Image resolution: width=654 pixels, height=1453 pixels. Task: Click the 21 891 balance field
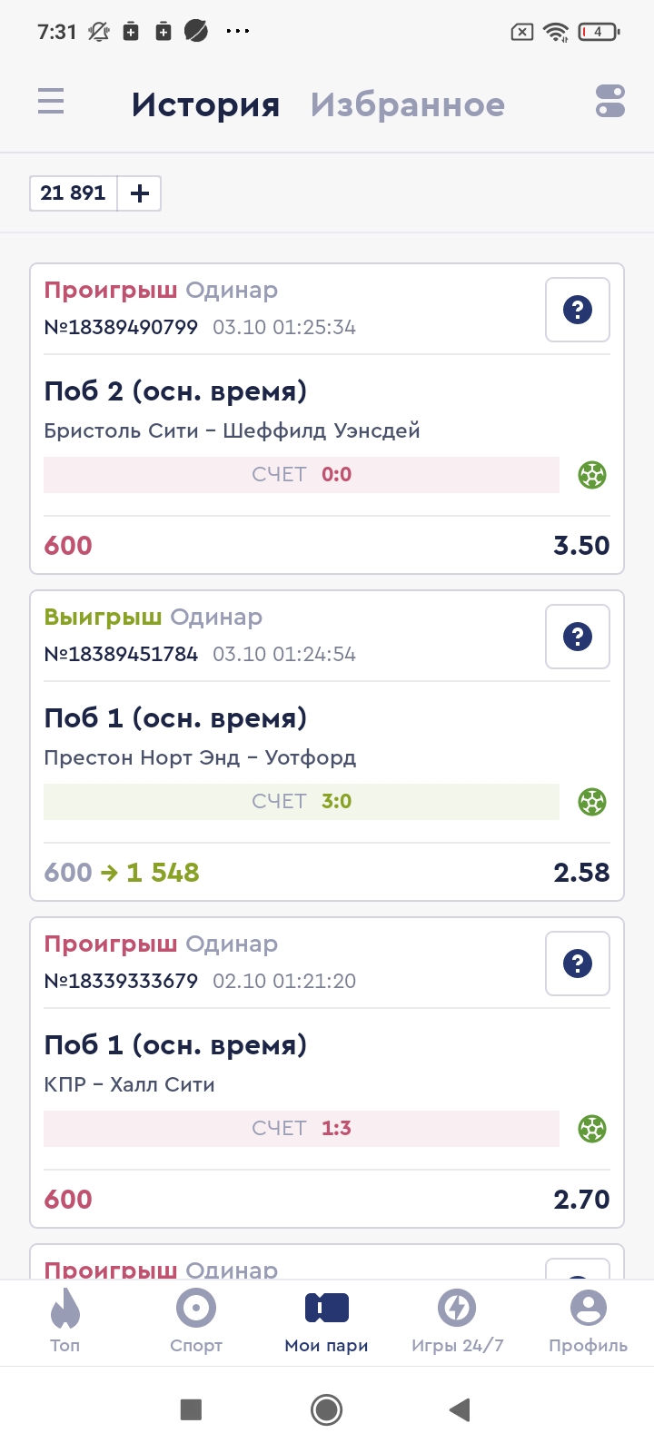pyautogui.click(x=74, y=193)
